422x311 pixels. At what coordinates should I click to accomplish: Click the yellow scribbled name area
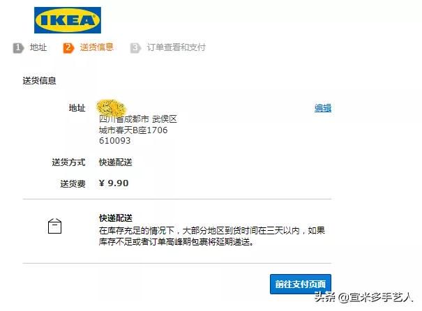click(x=111, y=107)
